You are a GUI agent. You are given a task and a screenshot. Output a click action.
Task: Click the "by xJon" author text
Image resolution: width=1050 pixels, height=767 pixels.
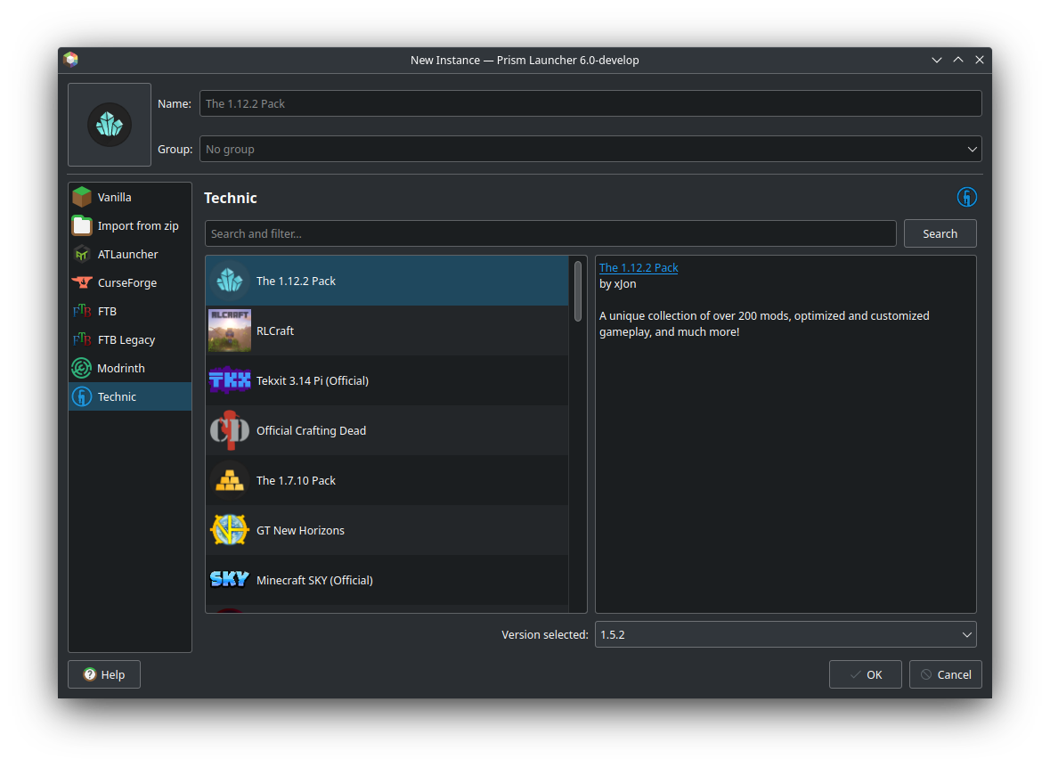pos(617,284)
